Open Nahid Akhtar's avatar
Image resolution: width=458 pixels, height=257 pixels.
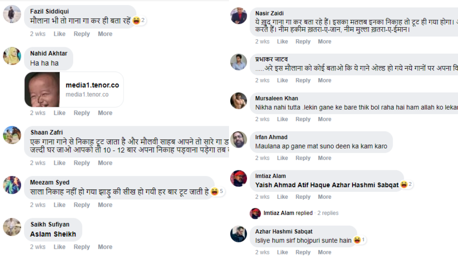click(x=12, y=56)
